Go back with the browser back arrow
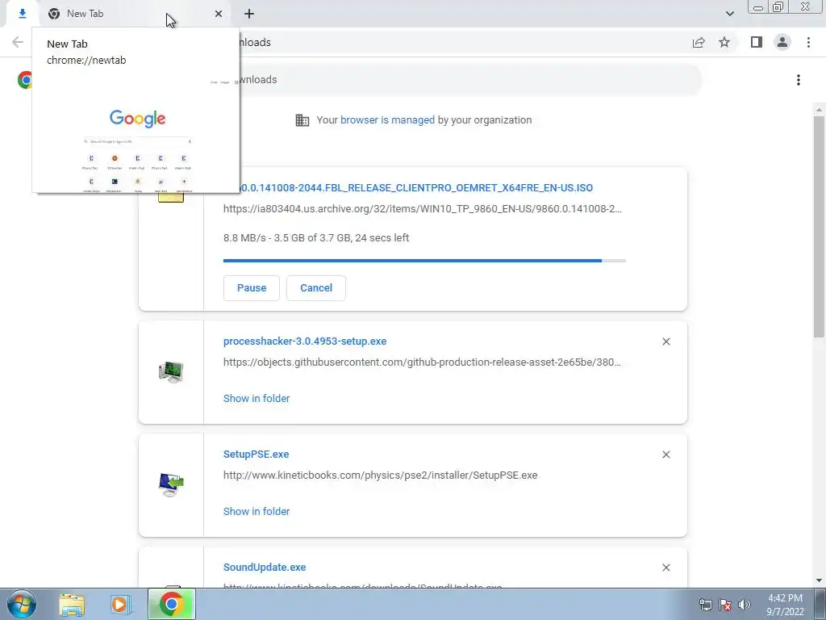Viewport: 826px width, 620px height. (18, 42)
